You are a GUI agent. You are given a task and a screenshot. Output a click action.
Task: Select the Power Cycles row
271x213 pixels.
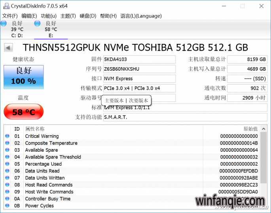(x=132, y=205)
